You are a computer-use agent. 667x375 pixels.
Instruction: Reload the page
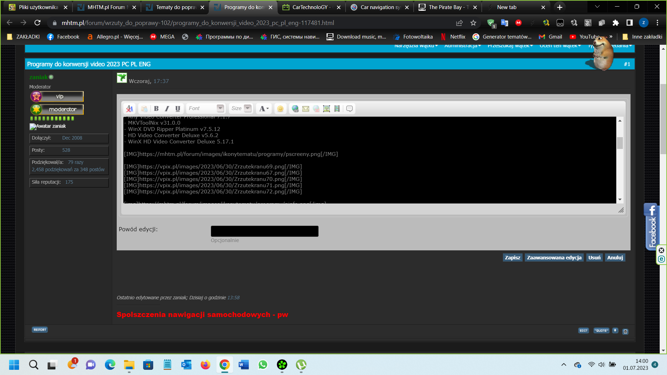click(38, 23)
